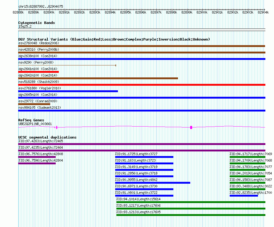Open the dgv2638n100 (Coe2014) variant label
This screenshot has width=274, height=227.
coord(38,56)
